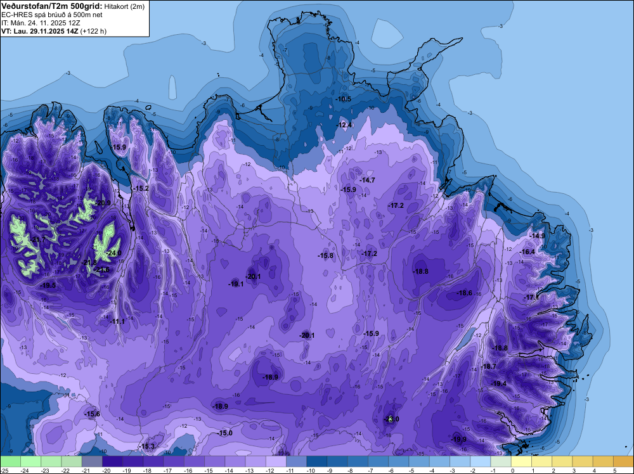Click the -21.6 temperature value
Screen dimensions: 634x474
[102, 269]
